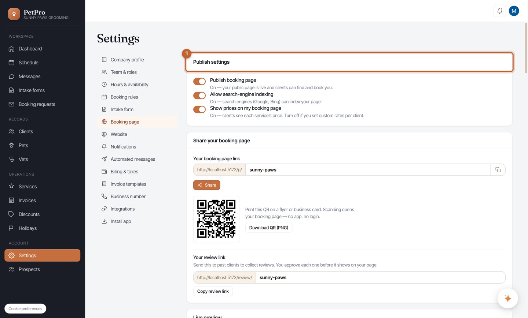Click the Share button
Image resolution: width=528 pixels, height=318 pixels.
(207, 185)
